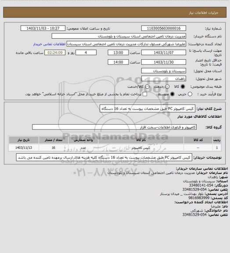The width and height of the screenshot is (230, 253).
Task: Click the اطلاعات ایجاد کننده درخواست heading
Action: pyautogui.click(x=201, y=202)
